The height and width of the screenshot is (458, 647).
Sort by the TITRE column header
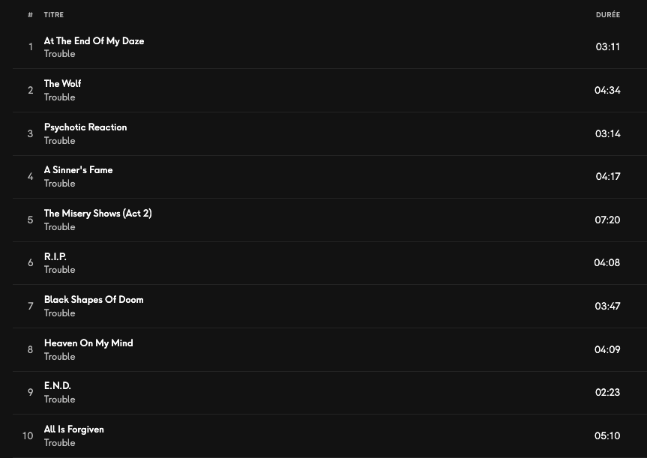click(53, 15)
